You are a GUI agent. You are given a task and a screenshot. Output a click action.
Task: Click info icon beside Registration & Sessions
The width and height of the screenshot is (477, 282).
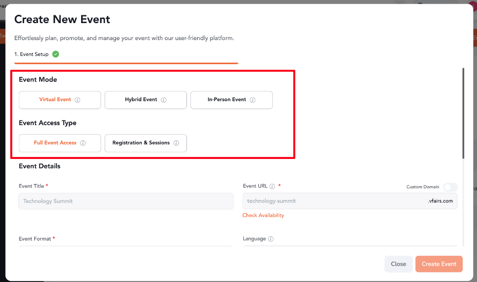pos(176,143)
